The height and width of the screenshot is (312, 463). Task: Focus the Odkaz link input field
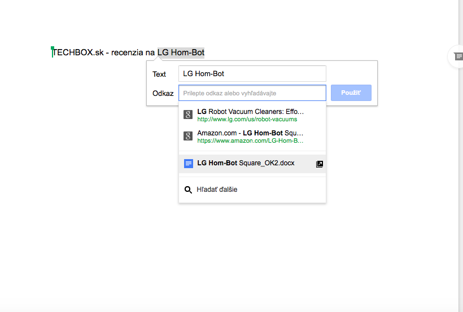click(x=252, y=93)
